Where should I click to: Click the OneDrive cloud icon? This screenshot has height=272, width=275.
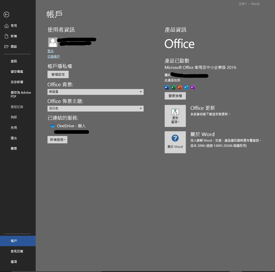tap(52, 126)
